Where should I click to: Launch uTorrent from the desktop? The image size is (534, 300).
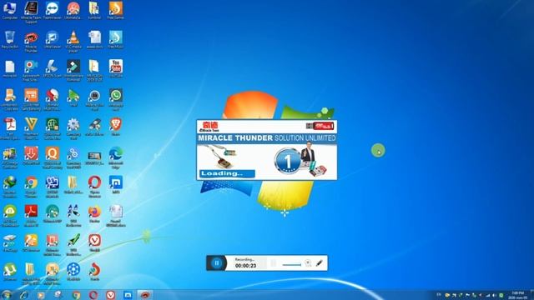click(x=10, y=272)
